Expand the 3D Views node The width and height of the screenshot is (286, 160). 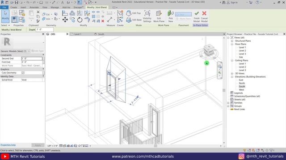(x=232, y=73)
